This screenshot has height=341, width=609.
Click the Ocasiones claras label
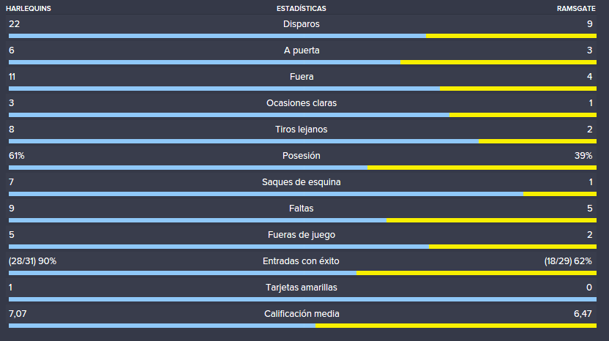(x=302, y=103)
